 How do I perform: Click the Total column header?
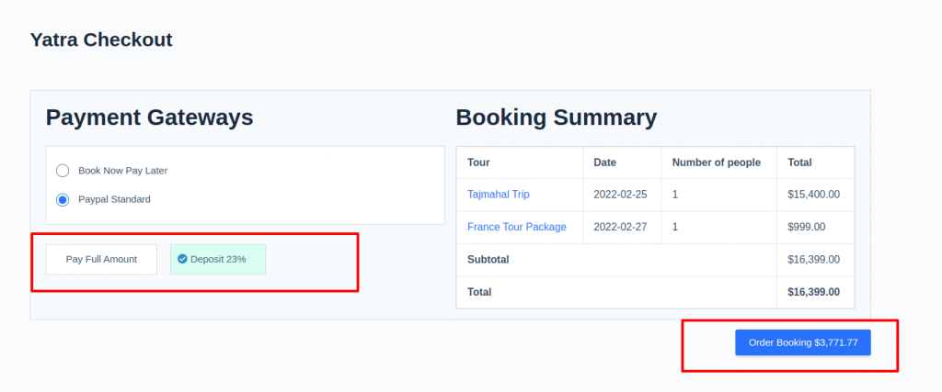[x=799, y=162]
